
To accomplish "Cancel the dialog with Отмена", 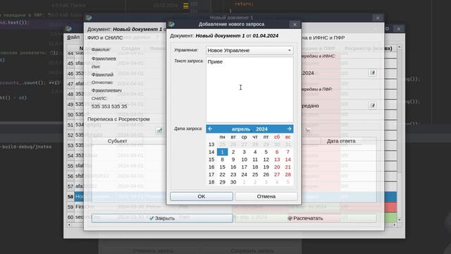I will click(x=266, y=196).
